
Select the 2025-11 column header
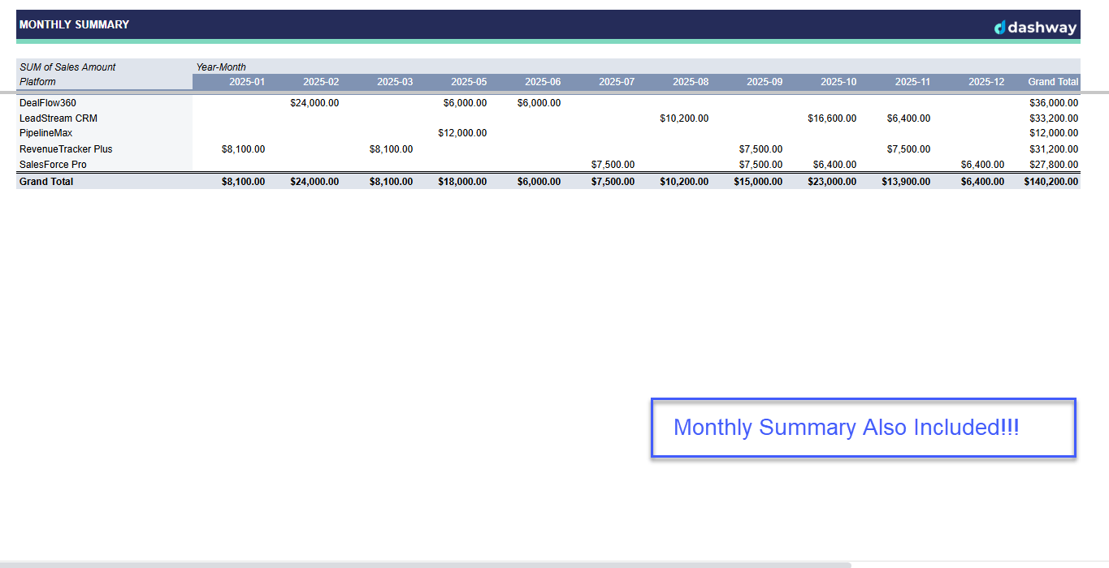coord(912,82)
